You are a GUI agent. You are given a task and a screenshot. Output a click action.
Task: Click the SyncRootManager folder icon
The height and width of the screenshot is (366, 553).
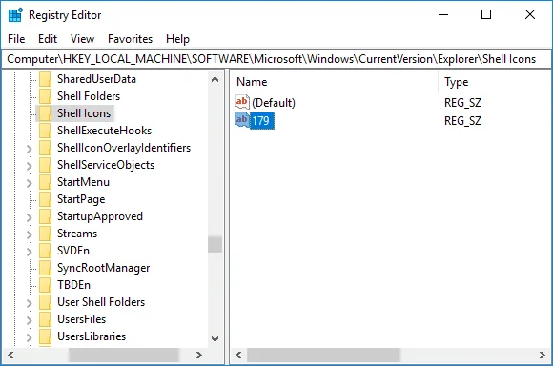tap(45, 268)
